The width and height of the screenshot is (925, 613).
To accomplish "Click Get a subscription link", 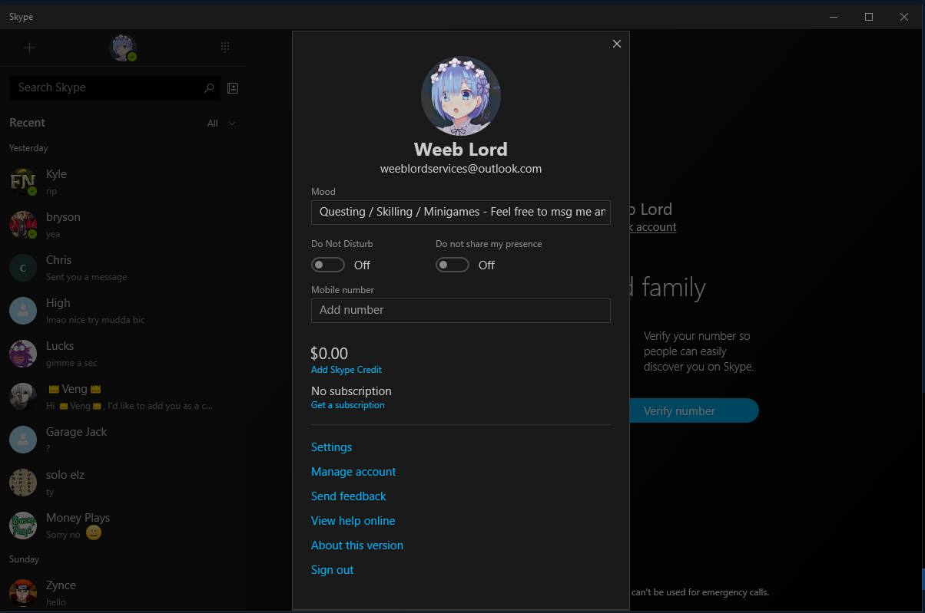I will tap(348, 405).
